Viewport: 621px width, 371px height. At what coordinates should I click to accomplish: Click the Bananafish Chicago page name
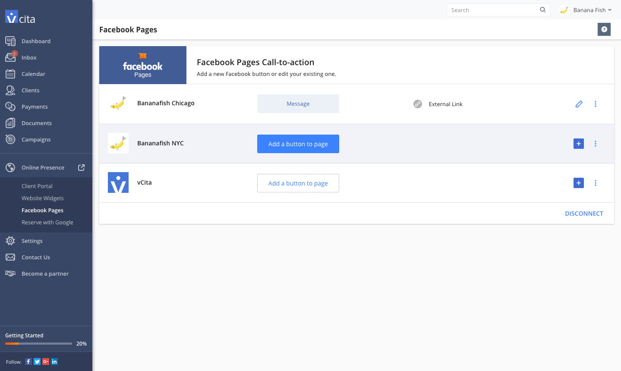click(x=166, y=103)
